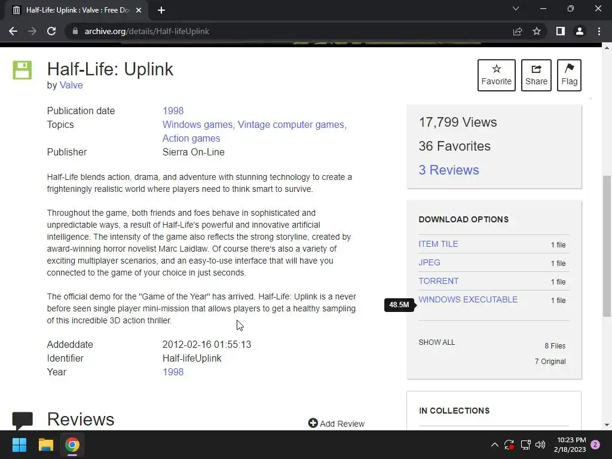Viewport: 612px width, 459px height.
Task: Select the Half-Life: Uplink browser tab
Action: [x=76, y=11]
